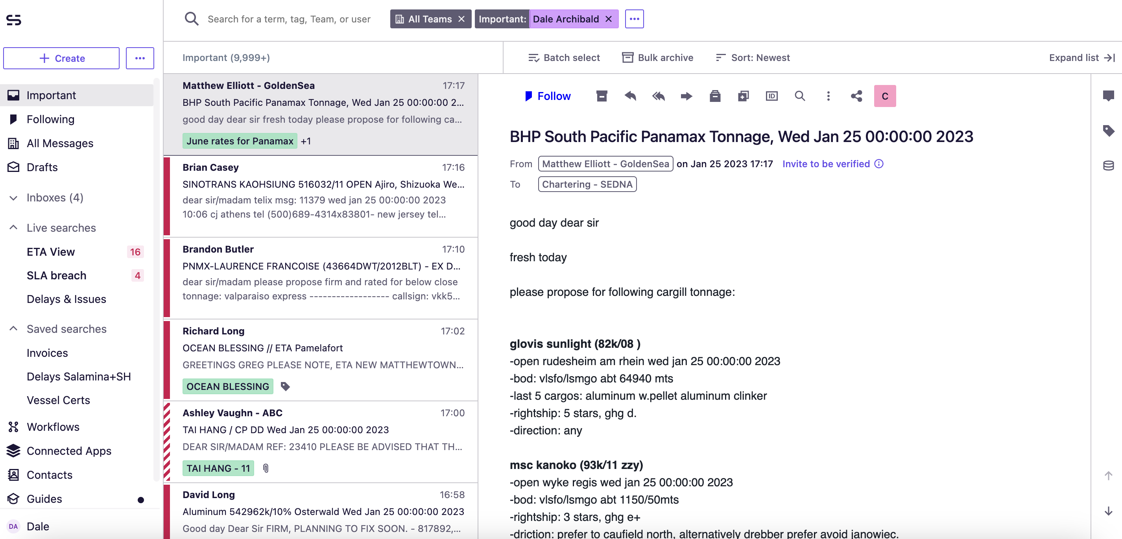Click the TAI HANG - 11 tag
This screenshot has width=1122, height=539.
click(x=218, y=469)
